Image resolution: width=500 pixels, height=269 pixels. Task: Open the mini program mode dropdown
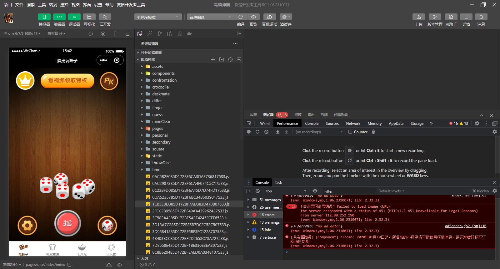[158, 17]
